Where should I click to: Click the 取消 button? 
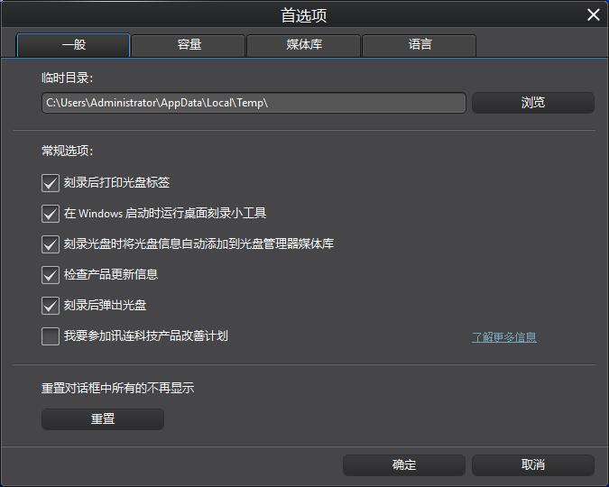tap(533, 464)
